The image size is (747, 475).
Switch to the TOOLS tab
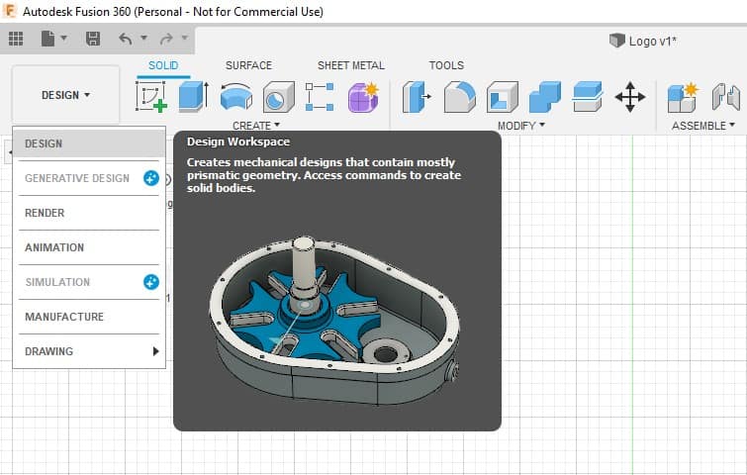446,65
